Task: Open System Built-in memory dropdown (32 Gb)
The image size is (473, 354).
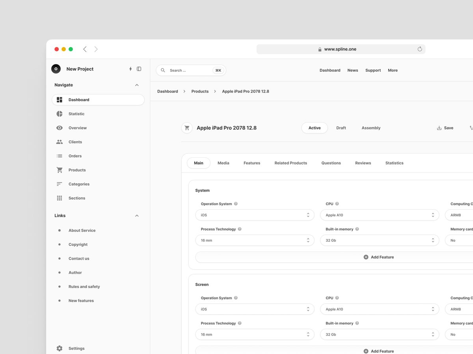Action: coord(380,240)
